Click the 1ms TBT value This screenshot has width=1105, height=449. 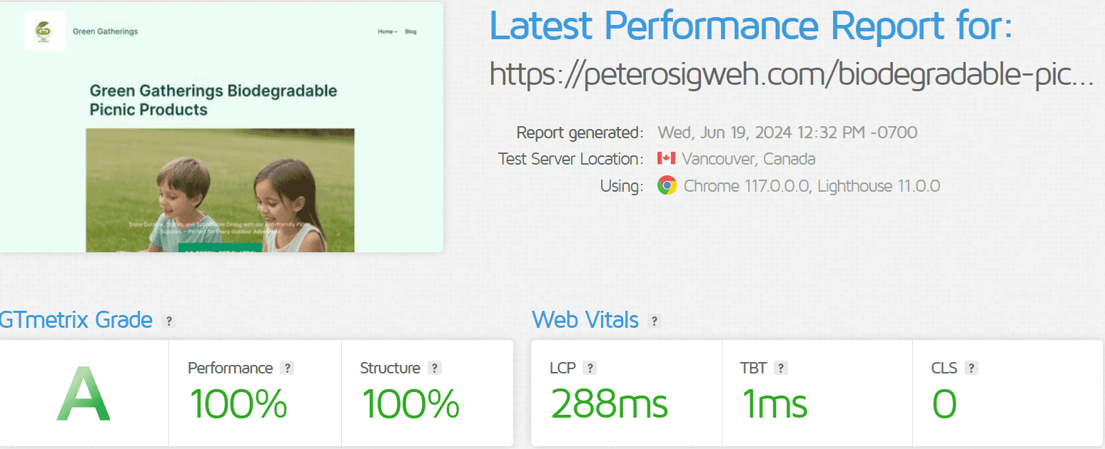pyautogui.click(x=774, y=404)
